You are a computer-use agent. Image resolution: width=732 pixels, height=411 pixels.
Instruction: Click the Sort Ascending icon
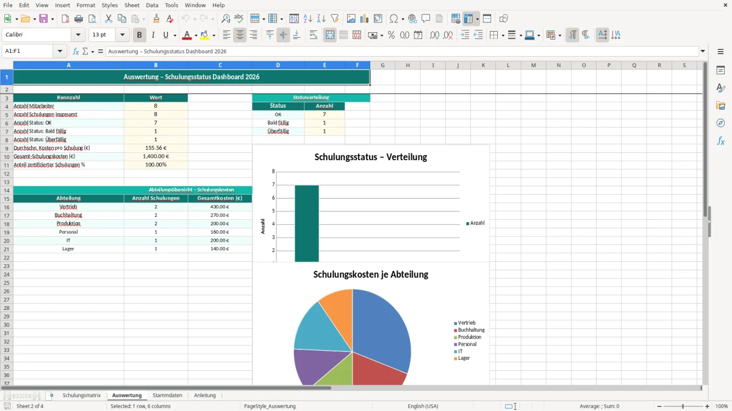coord(308,19)
